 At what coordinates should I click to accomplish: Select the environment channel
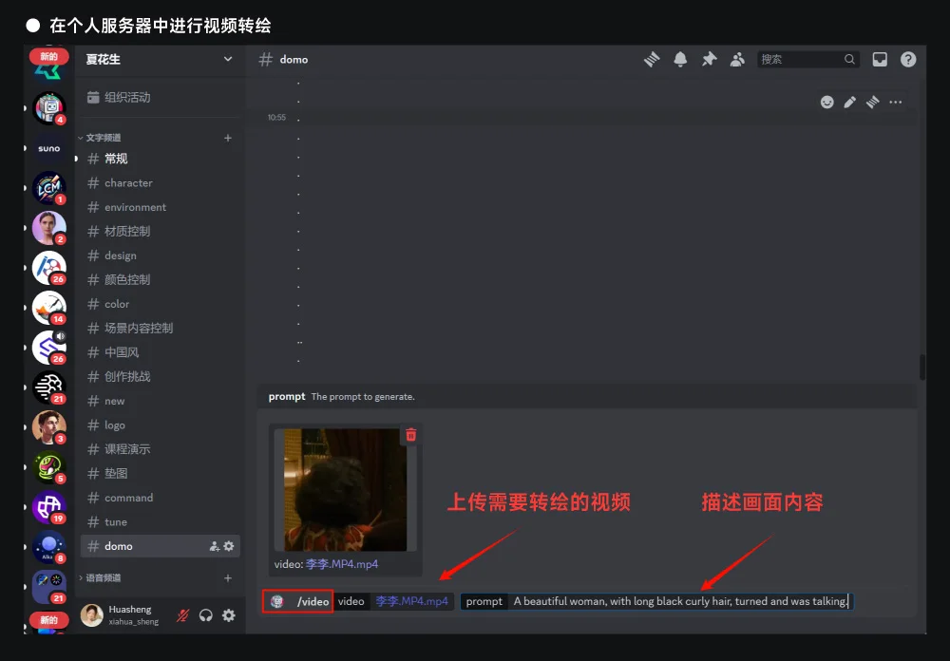(160, 207)
